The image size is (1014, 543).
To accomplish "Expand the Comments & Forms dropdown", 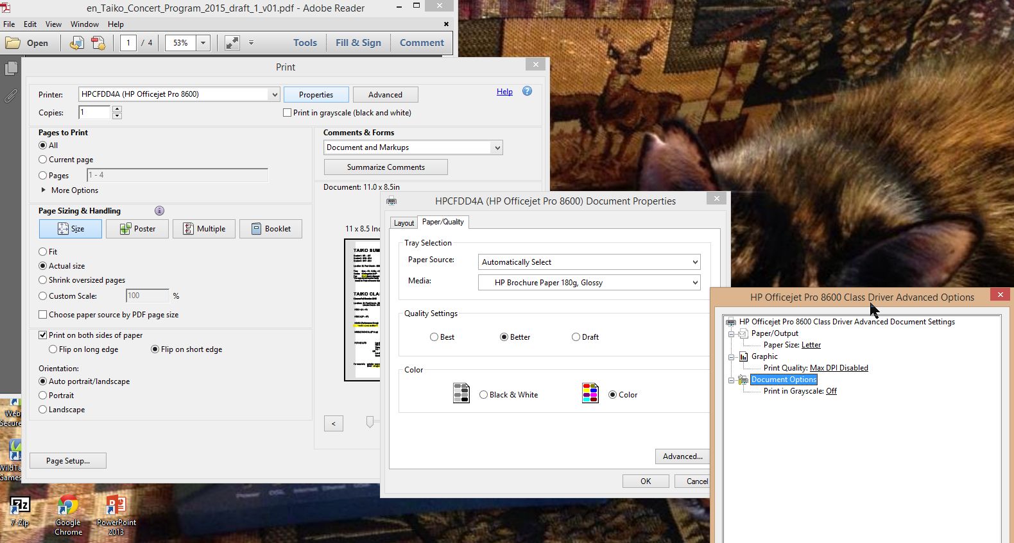I will [x=497, y=147].
